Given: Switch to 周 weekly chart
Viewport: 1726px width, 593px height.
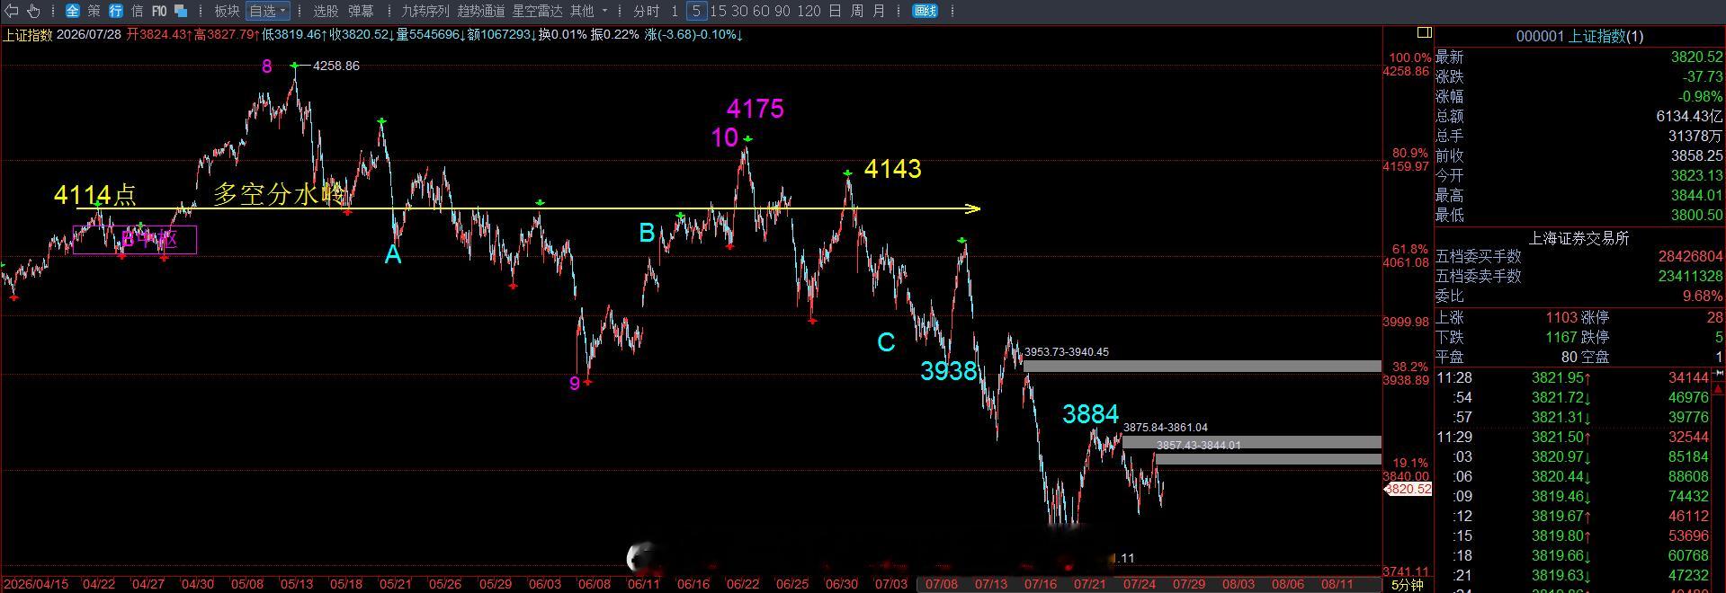Looking at the screenshot, I should pyautogui.click(x=856, y=11).
